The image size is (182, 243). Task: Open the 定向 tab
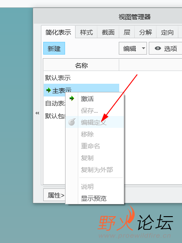[x=167, y=32]
